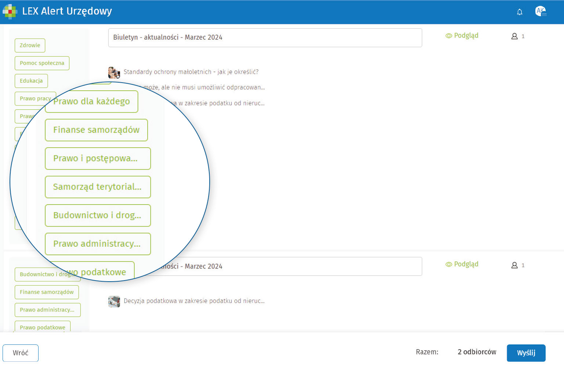The image size is (564, 376).
Task: Click the LEX Alert Urzędowy logo icon
Action: tap(10, 11)
